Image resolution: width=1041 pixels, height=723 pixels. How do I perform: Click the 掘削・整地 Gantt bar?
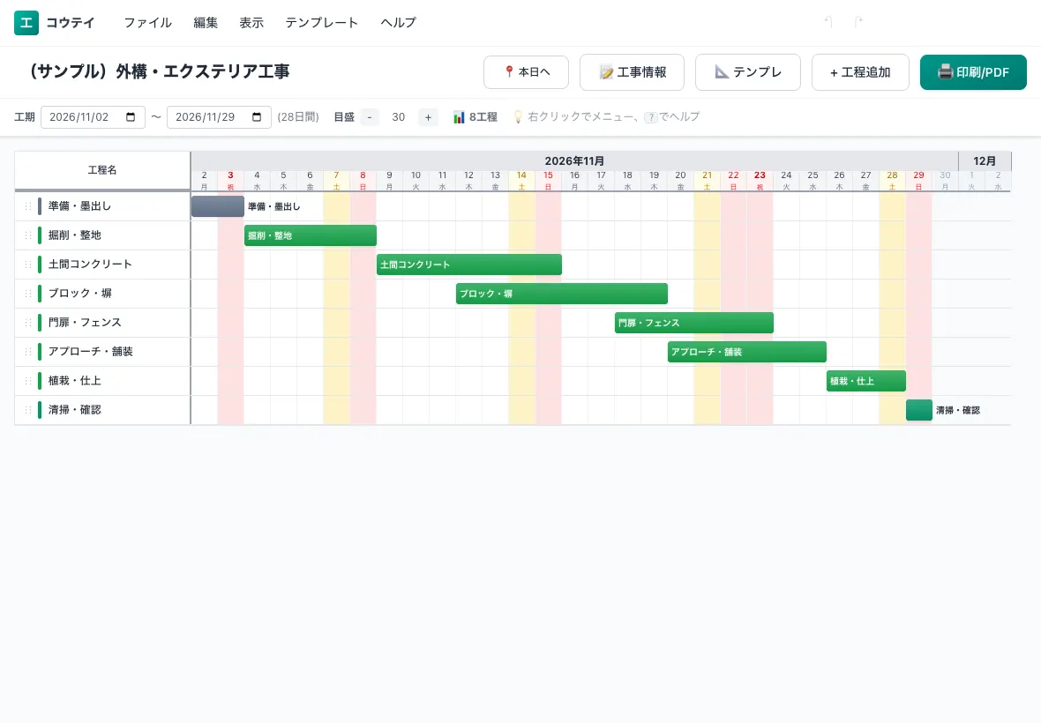310,235
